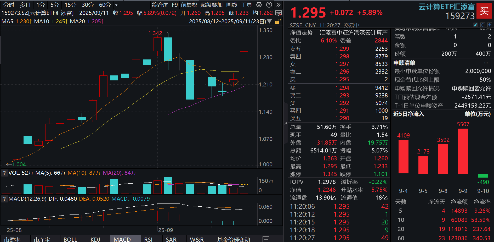Image resolution: width=494 pixels, height=242 pixels.
Task: Click the red 买 buy button
Action: [x=484, y=11]
